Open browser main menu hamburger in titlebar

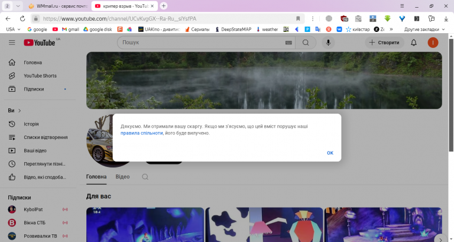402,6
